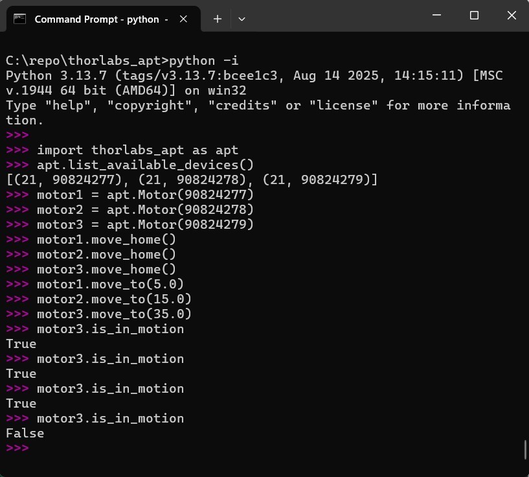The height and width of the screenshot is (477, 529).
Task: Open a new terminal tab with plus
Action: (218, 19)
